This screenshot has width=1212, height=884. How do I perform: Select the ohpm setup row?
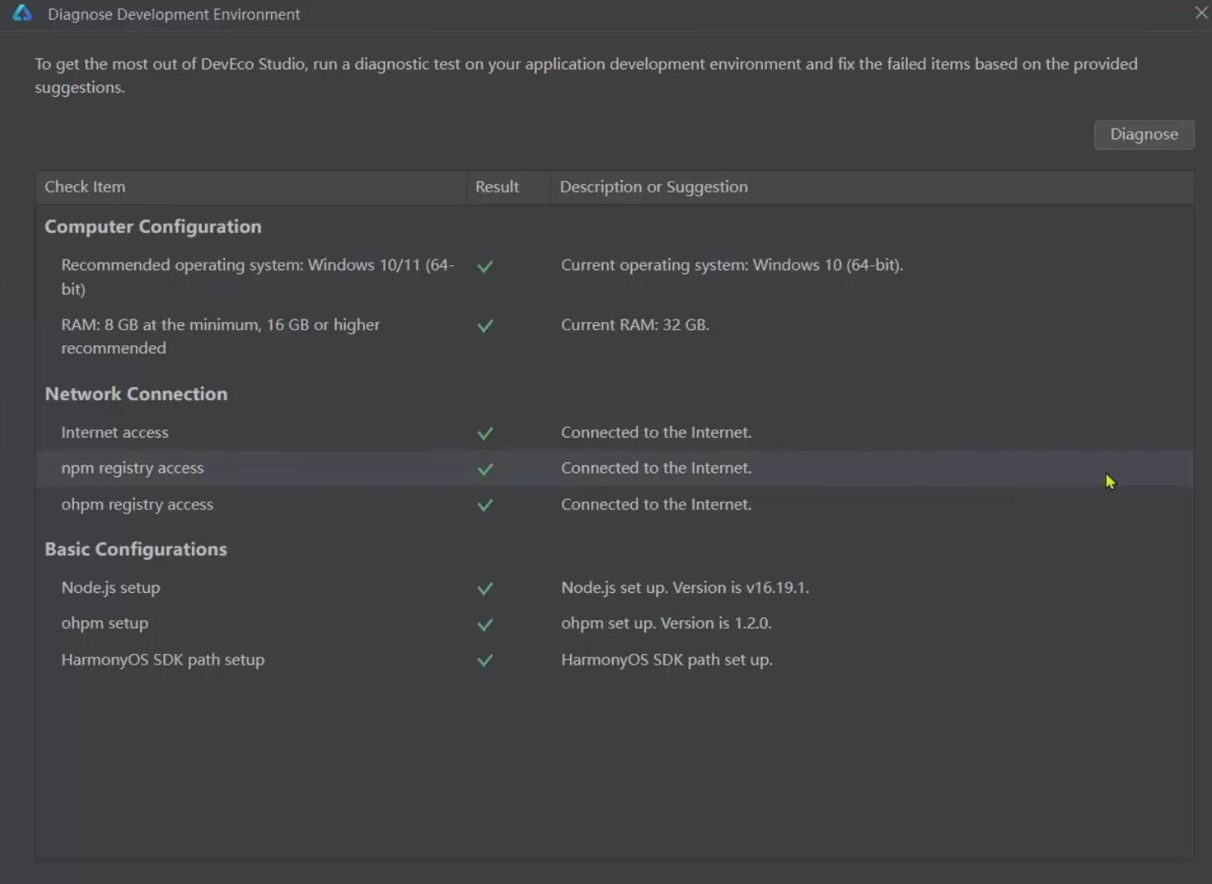[x=614, y=624]
